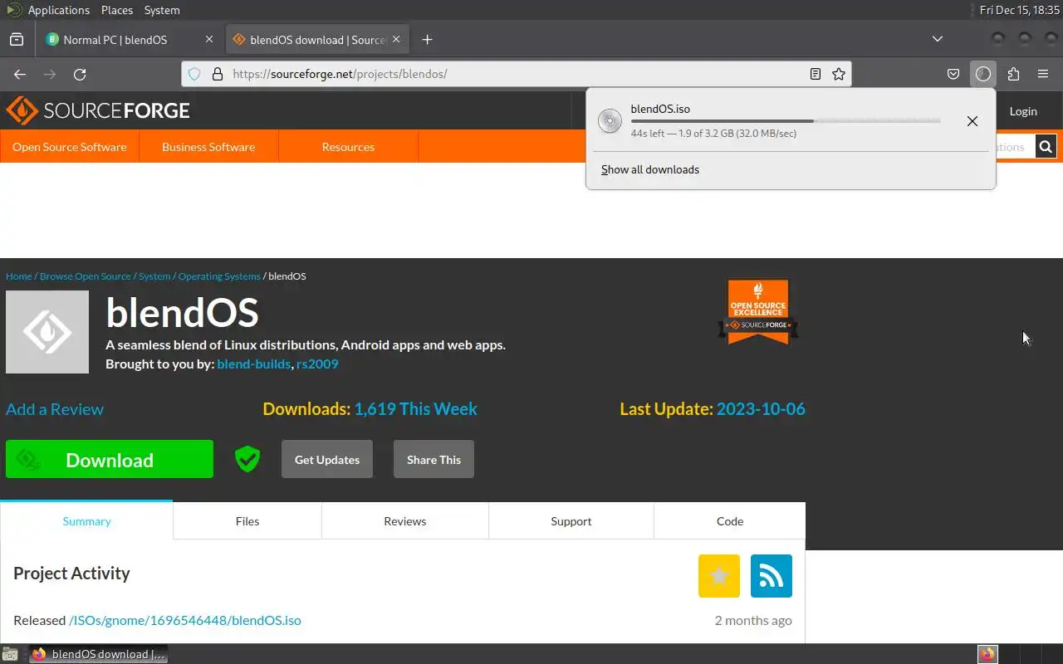Open the Firefox hamburger menu
This screenshot has height=664, width=1063.
(x=1043, y=74)
